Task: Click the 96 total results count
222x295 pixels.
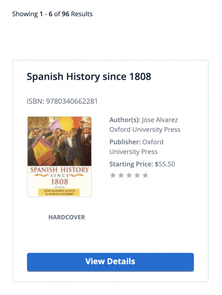Action: tap(66, 14)
